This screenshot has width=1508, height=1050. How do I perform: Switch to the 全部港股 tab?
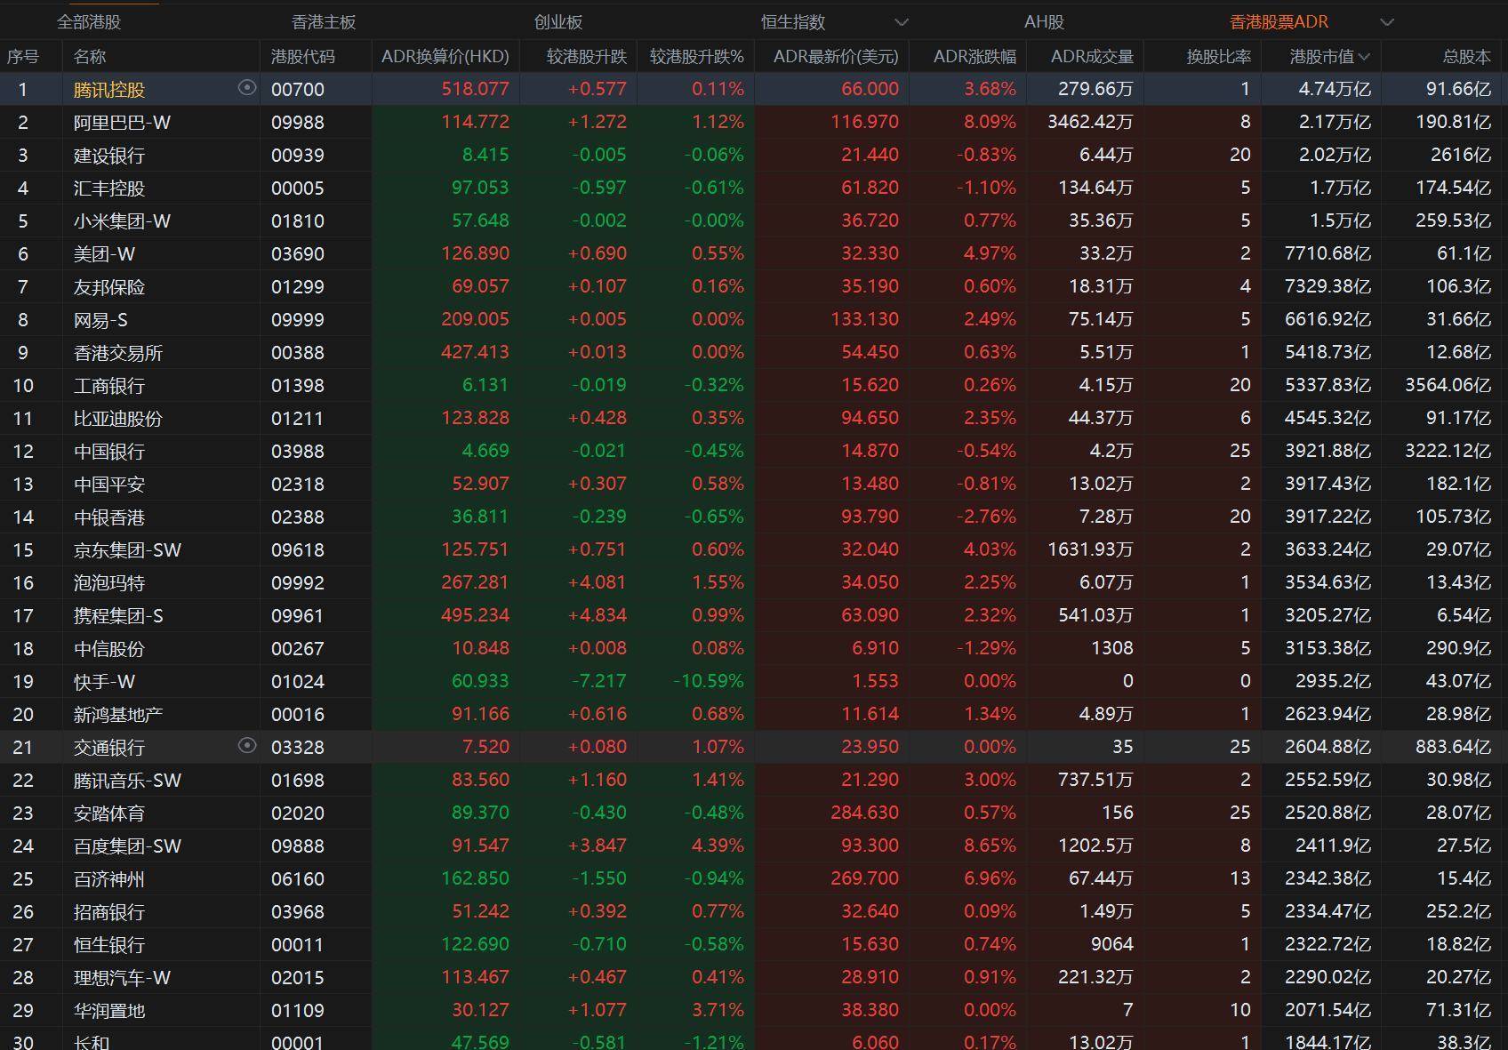click(88, 22)
